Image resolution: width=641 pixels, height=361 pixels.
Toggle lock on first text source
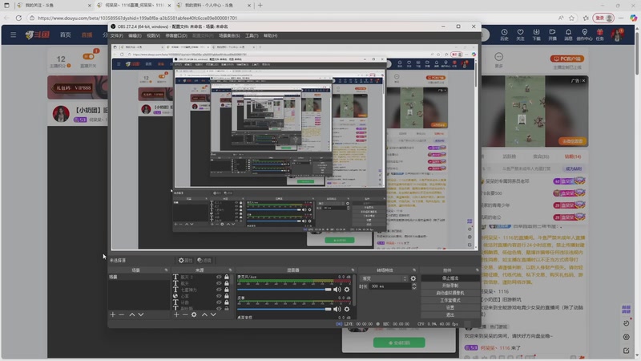point(227,277)
